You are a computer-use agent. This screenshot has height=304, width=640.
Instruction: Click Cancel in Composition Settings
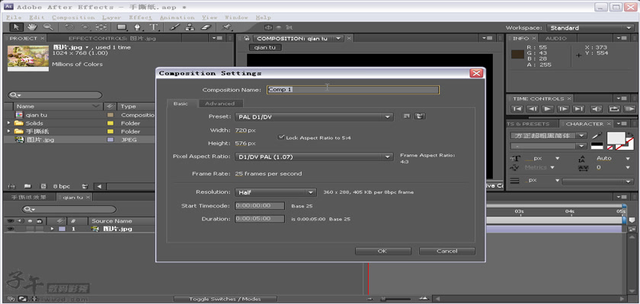coord(447,251)
